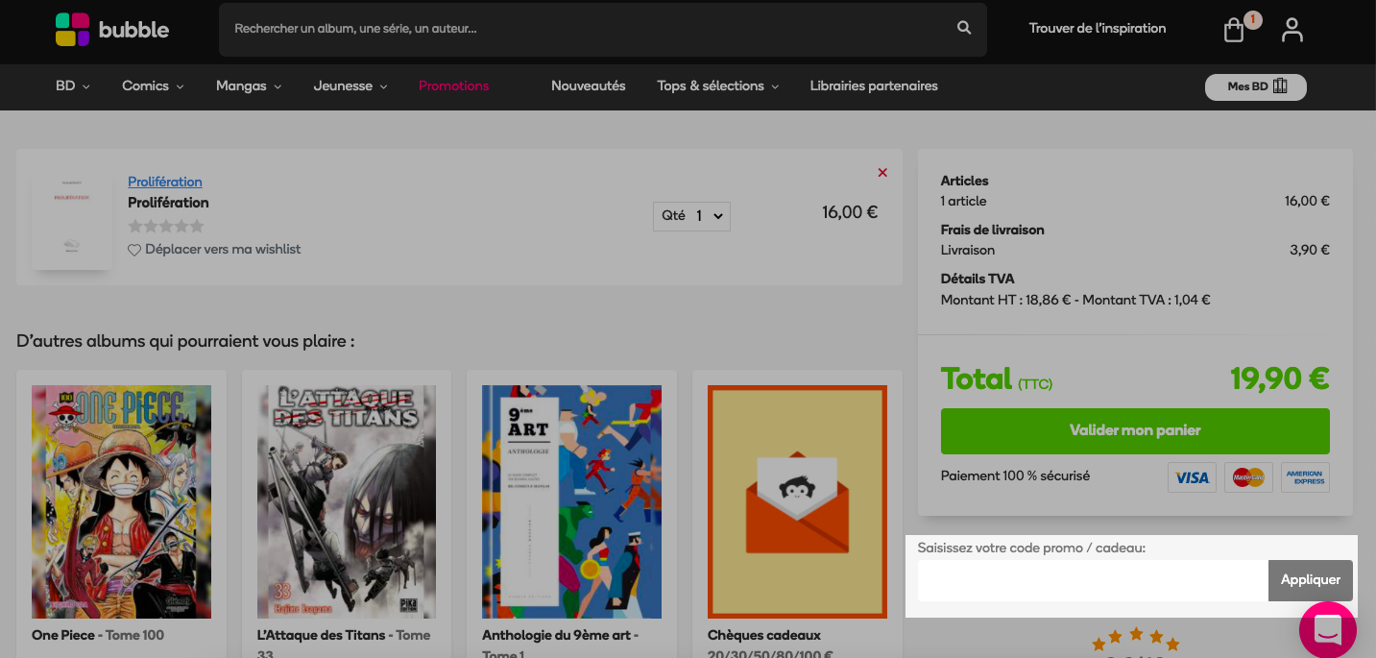Remove Prolifération with the red X
The width and height of the screenshot is (1376, 658).
click(x=882, y=173)
